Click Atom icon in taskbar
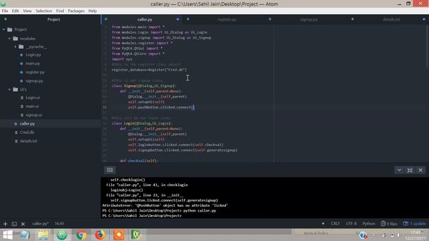Viewport: 429px width, 241px height. 62,235
